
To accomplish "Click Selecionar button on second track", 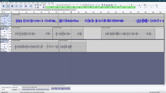I will tap(5, 38).
